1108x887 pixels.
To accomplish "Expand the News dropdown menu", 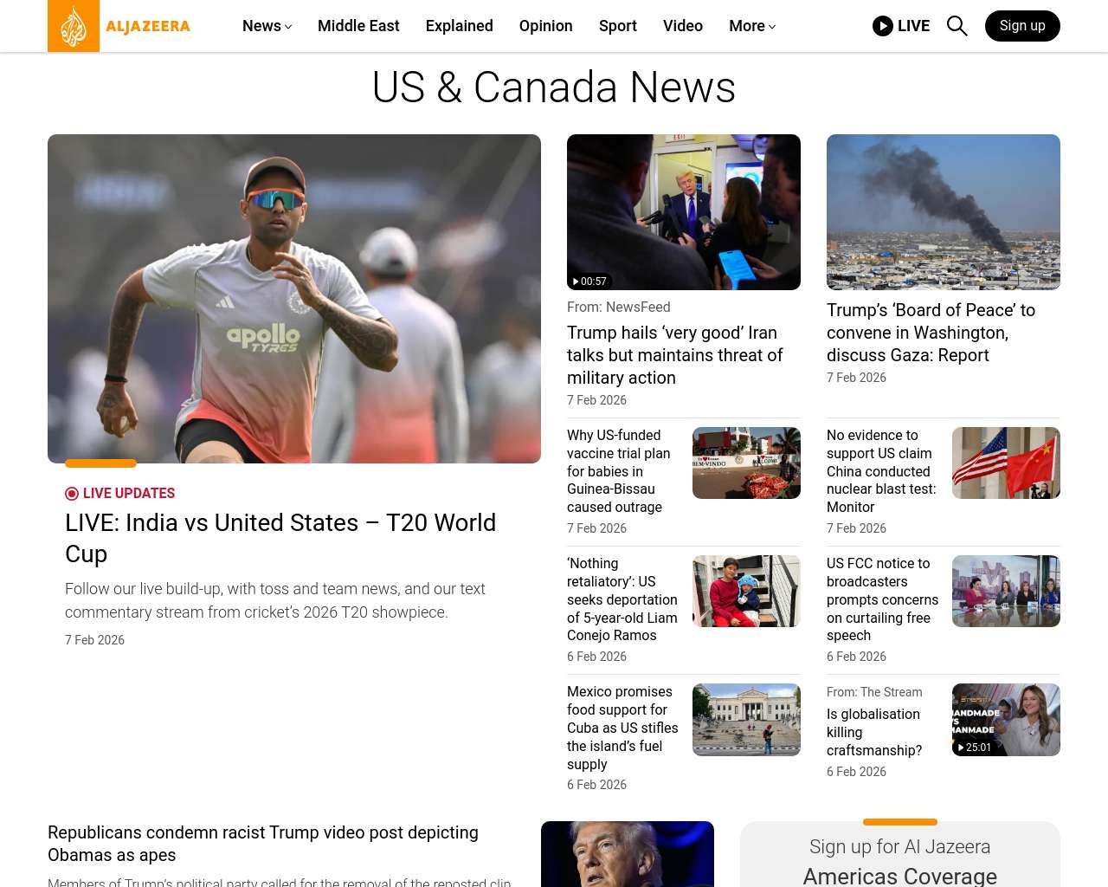I will click(x=267, y=26).
